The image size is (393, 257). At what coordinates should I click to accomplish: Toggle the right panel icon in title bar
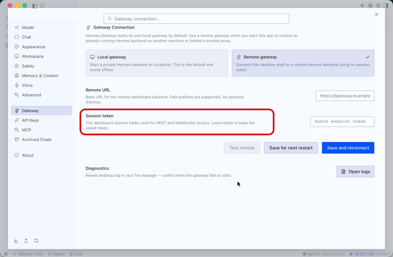[386, 6]
